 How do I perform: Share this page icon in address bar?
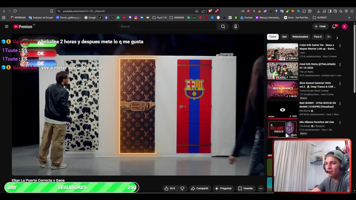tap(203, 11)
